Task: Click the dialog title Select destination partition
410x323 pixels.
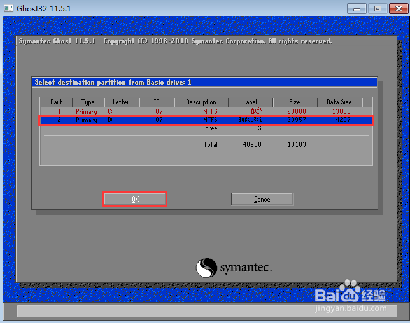Action: 113,83
